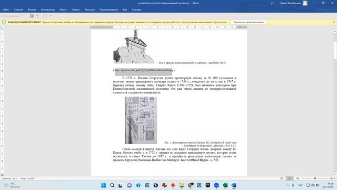Image resolution: width=337 pixels, height=190 pixels.
Task: Open the Рецензирование ribbon tab
Action: point(109,9)
